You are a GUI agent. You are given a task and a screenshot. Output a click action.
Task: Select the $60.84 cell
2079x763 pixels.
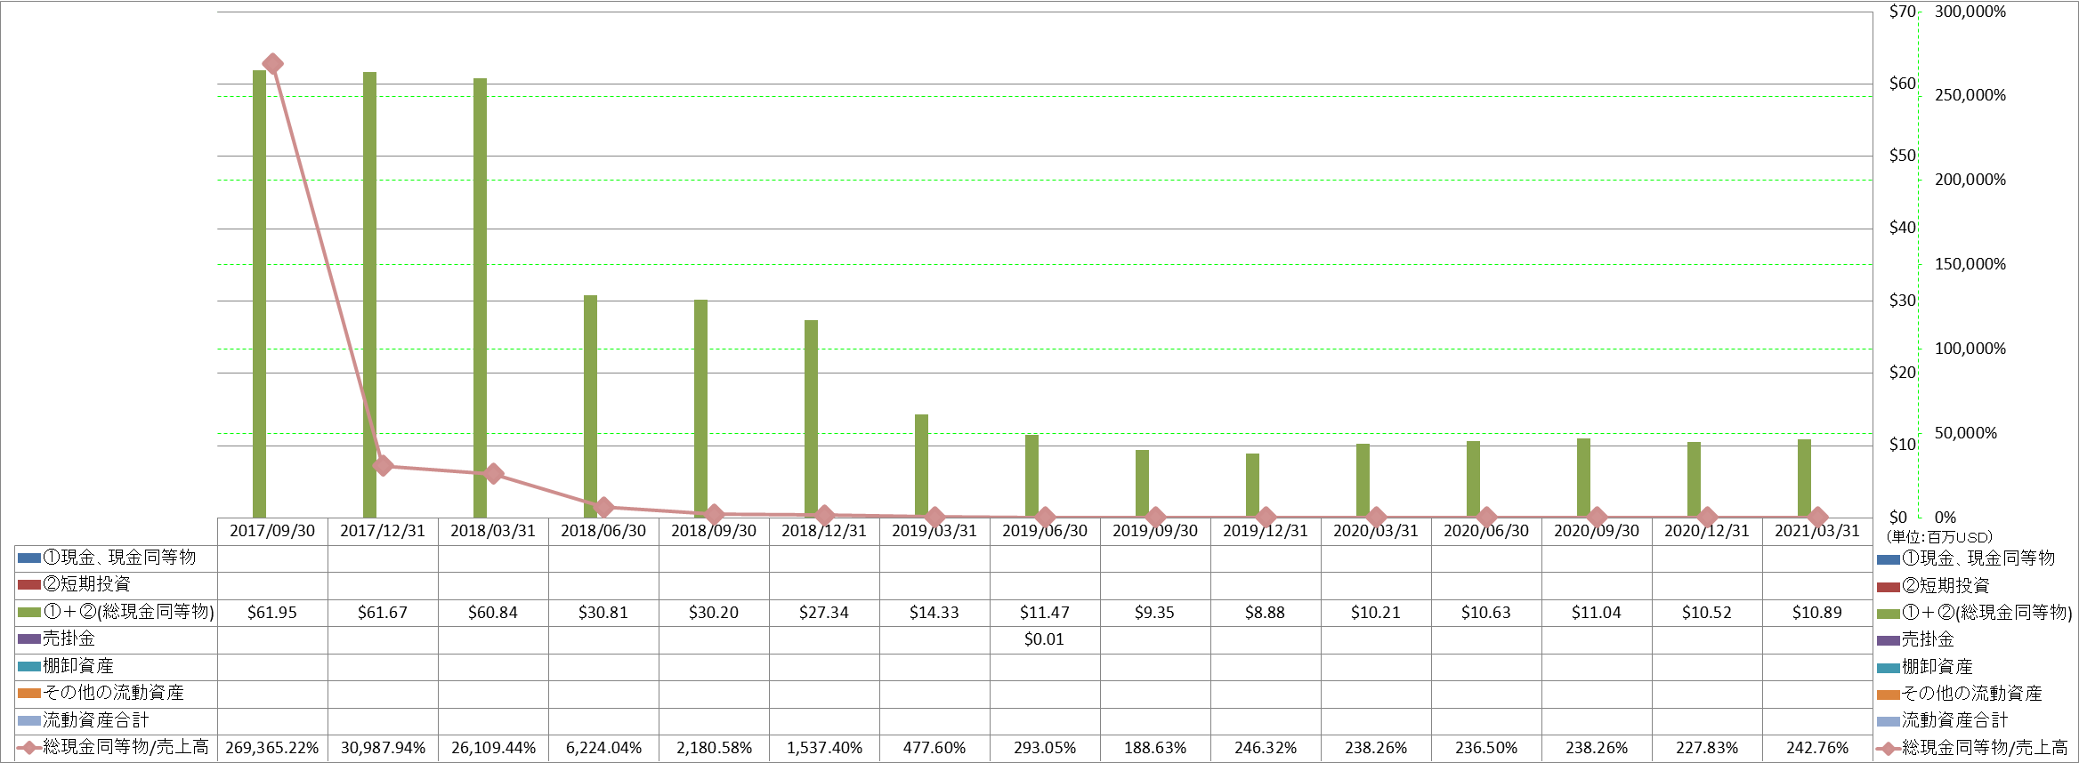tap(493, 613)
